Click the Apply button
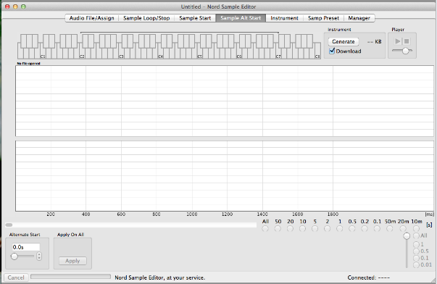Image resolution: width=437 pixels, height=284 pixels. coord(72,261)
